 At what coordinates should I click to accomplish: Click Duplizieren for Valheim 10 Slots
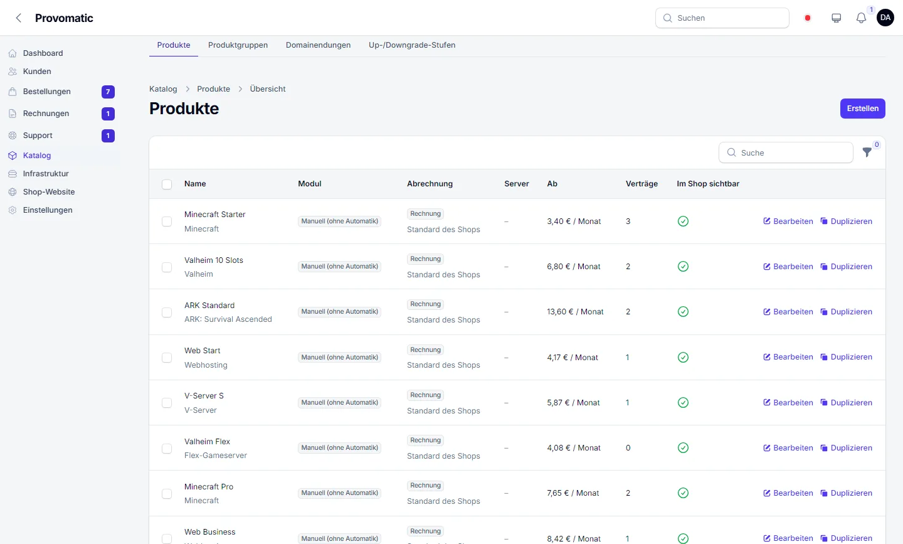pyautogui.click(x=847, y=267)
